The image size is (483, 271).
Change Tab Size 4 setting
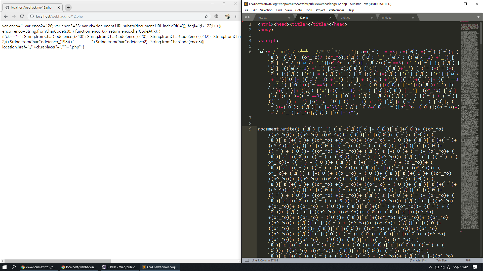click(x=443, y=260)
